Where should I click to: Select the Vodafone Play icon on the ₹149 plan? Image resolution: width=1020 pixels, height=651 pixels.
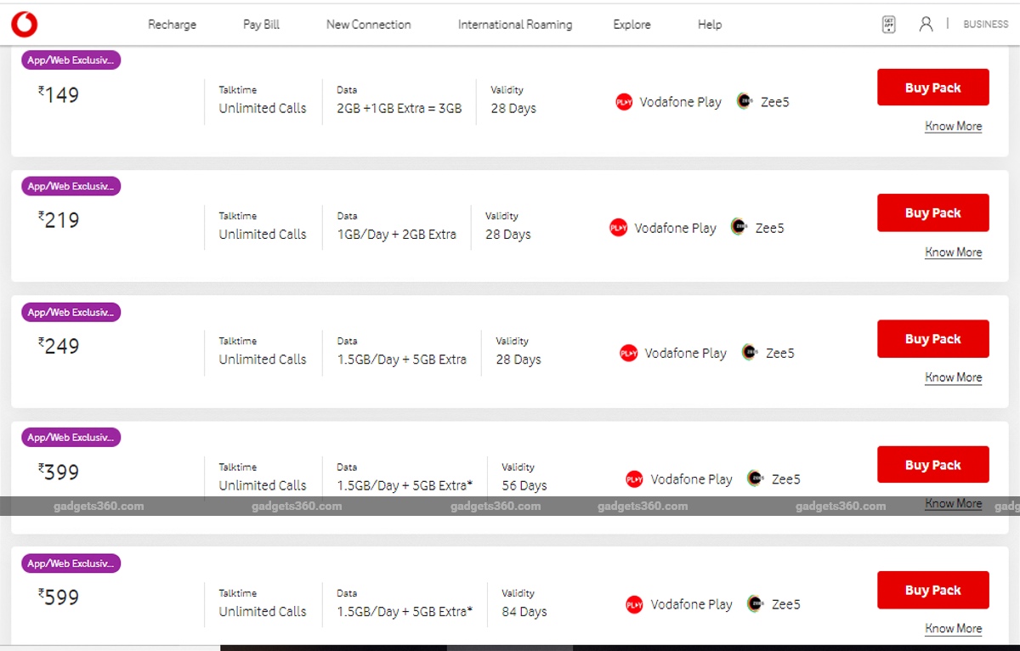623,101
